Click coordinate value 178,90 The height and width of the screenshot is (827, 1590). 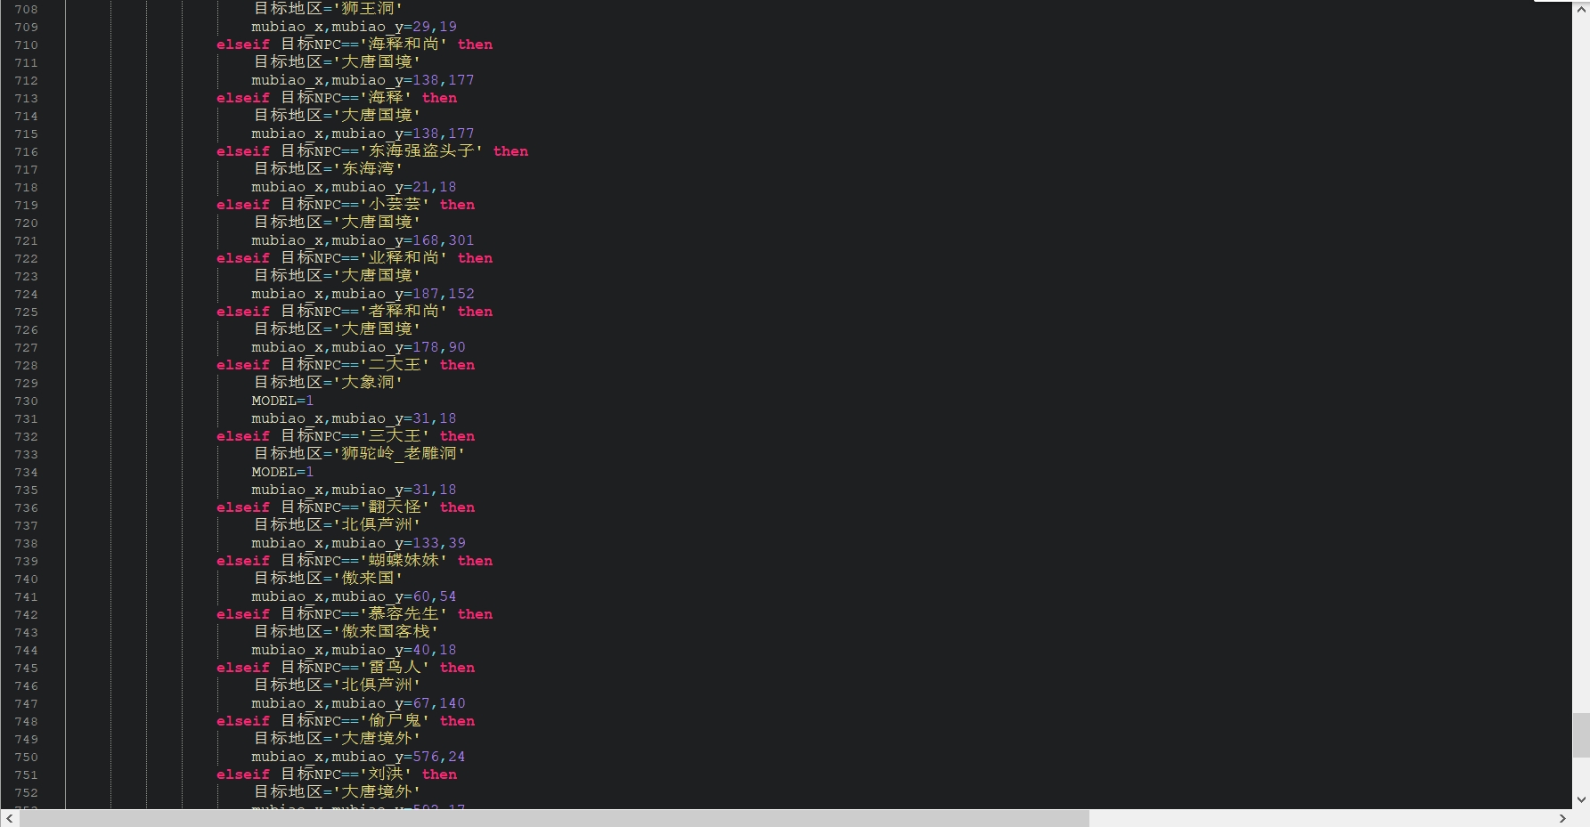coord(439,347)
